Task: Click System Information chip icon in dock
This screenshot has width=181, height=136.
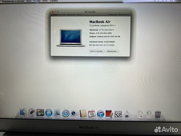Action: tap(127, 114)
